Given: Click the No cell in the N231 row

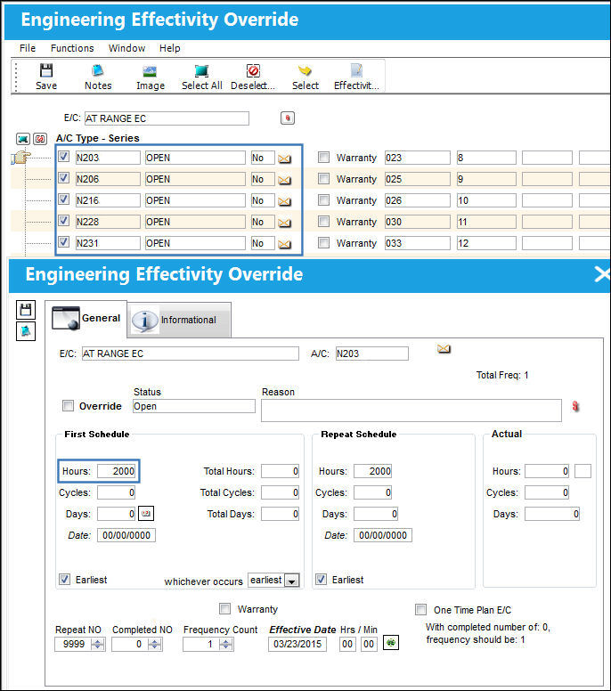Looking at the screenshot, I should click(x=263, y=243).
